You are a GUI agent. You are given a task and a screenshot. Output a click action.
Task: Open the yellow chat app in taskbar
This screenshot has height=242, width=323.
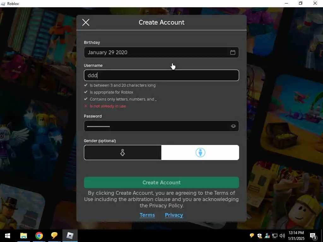tap(54, 235)
